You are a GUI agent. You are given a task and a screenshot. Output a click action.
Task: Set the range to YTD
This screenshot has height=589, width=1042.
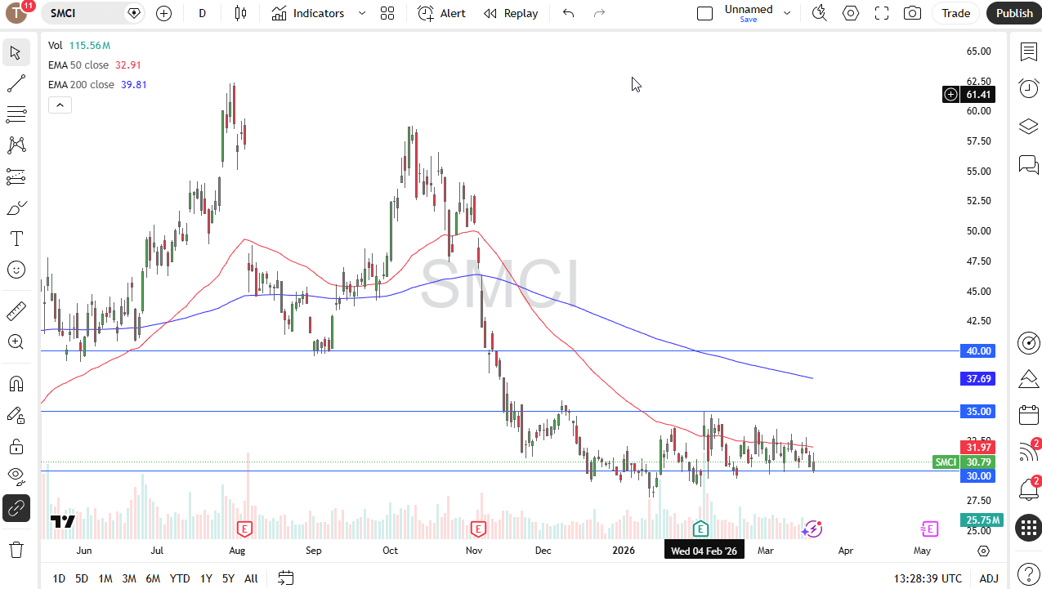click(180, 578)
